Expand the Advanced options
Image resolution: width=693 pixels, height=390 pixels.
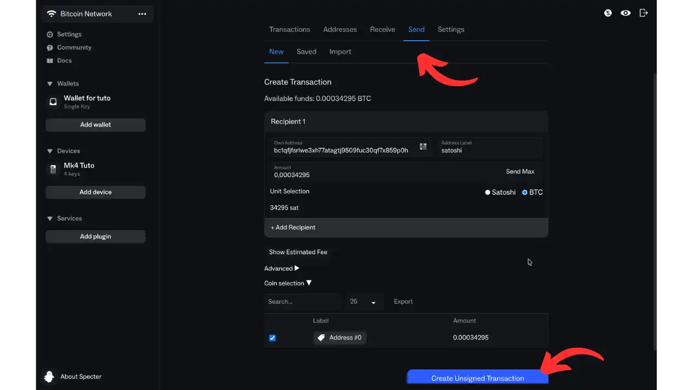282,269
